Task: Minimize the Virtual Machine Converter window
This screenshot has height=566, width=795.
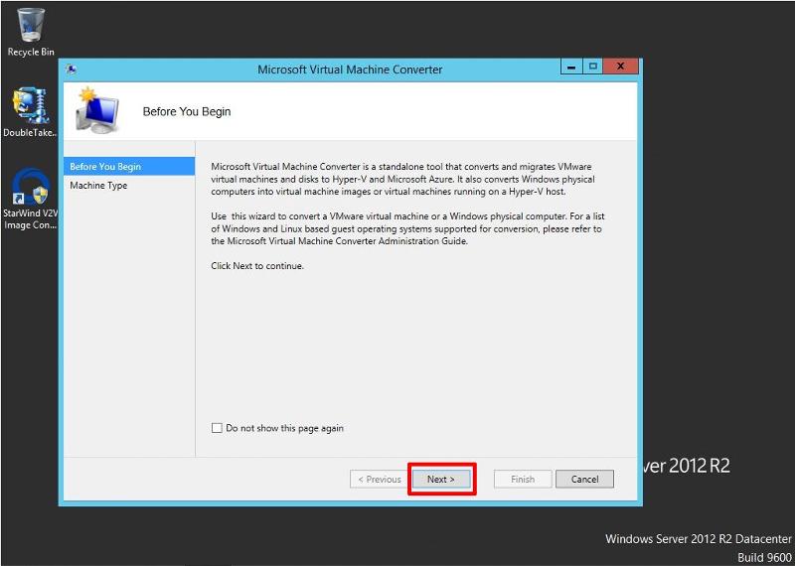Action: (571, 67)
